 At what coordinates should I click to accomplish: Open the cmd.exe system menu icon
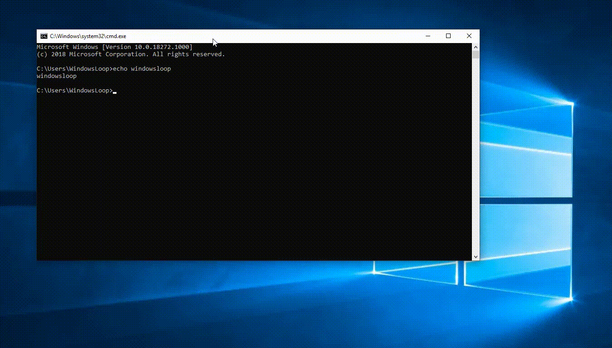point(44,36)
